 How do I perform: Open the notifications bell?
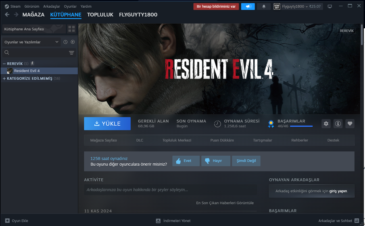(x=264, y=7)
